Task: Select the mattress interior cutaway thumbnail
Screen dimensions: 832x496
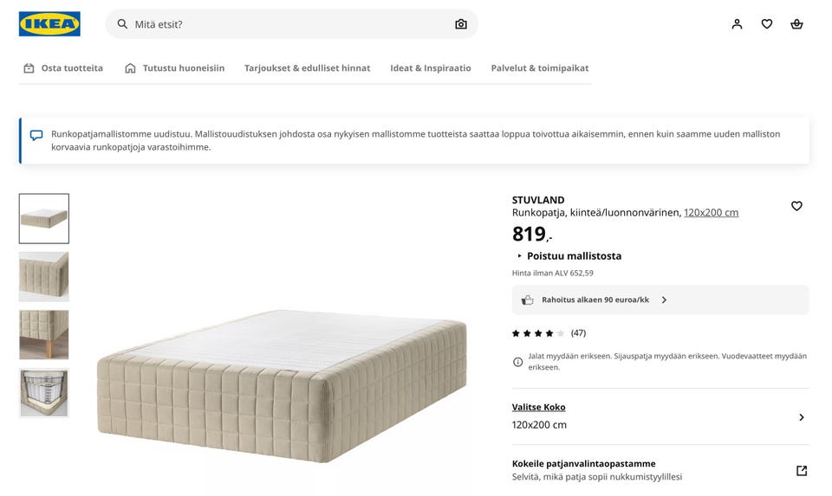Action: pyautogui.click(x=44, y=393)
